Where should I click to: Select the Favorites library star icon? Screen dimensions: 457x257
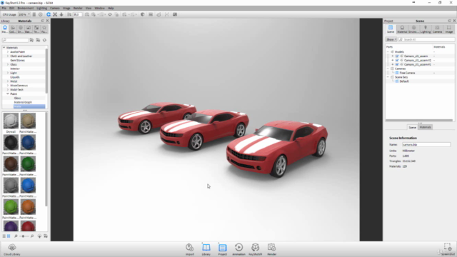pos(44,29)
